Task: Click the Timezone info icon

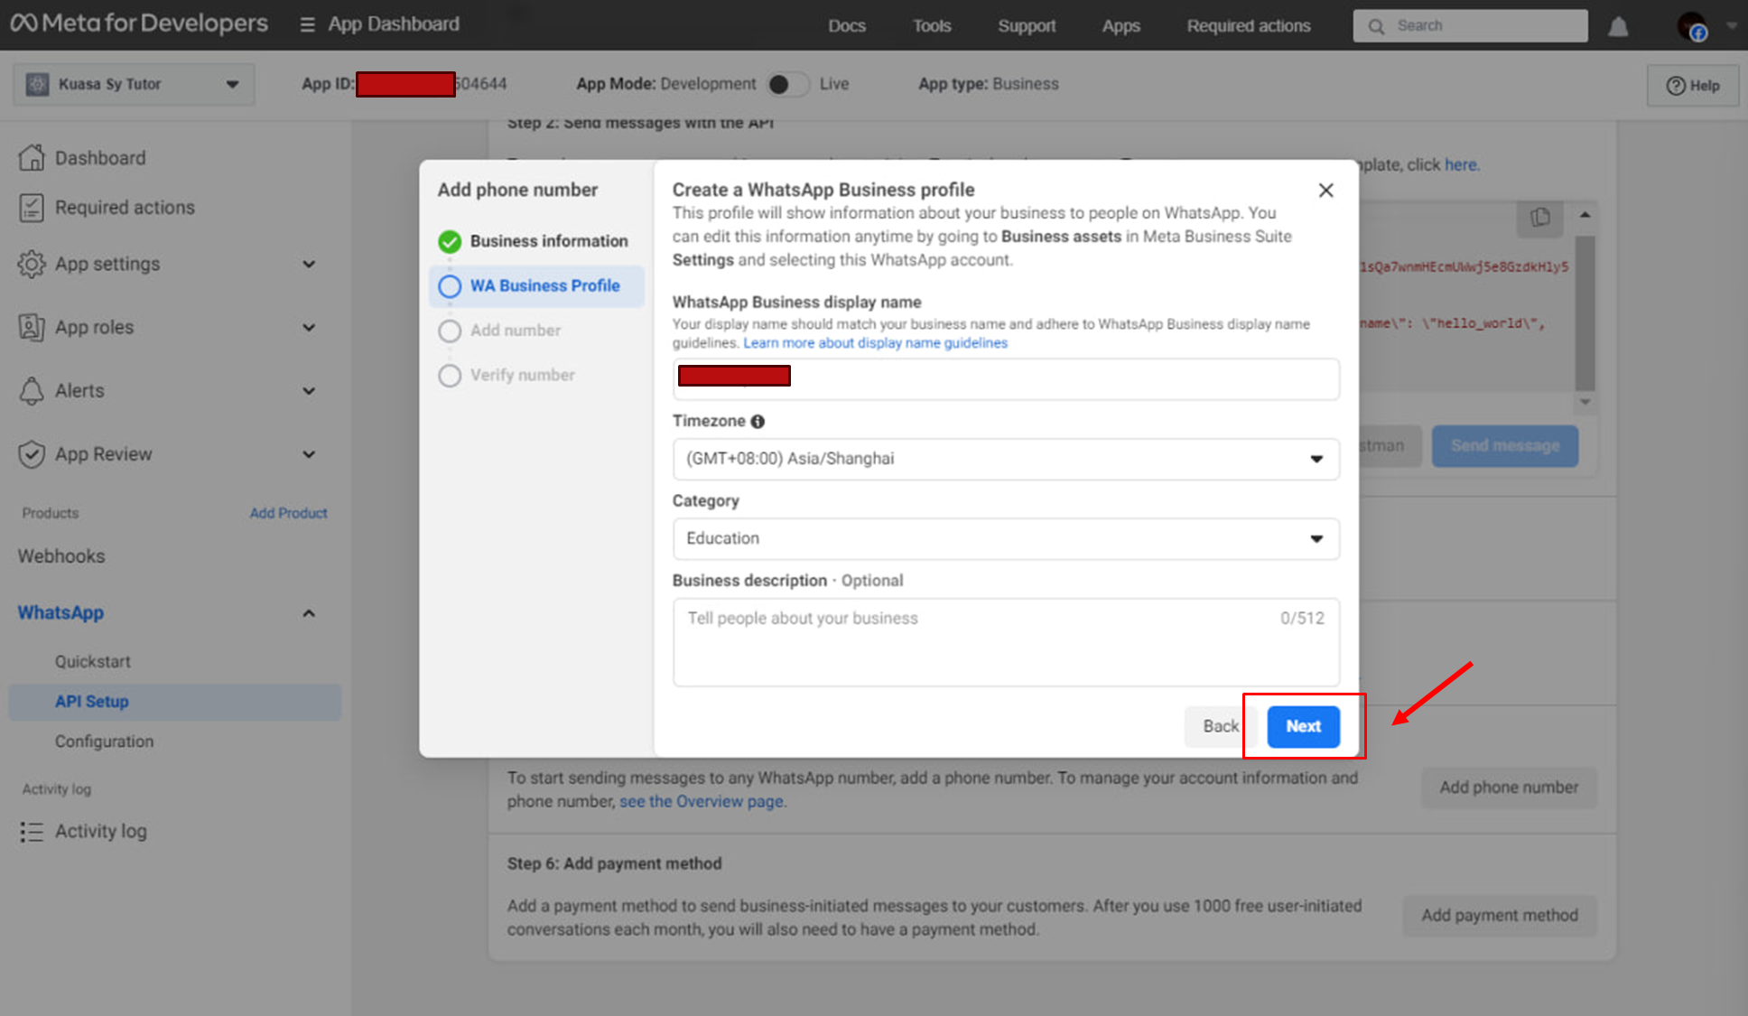Action: [758, 422]
